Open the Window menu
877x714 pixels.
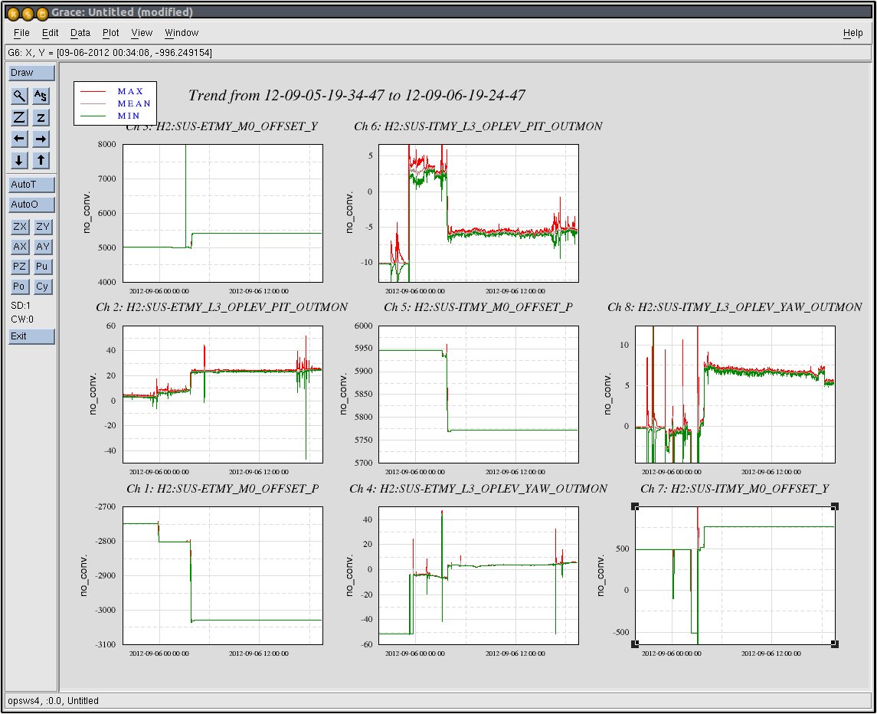click(182, 33)
